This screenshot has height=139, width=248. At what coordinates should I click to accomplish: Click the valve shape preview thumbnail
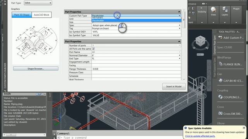click(x=36, y=41)
